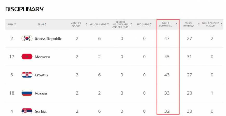Open the Russia team link

click(41, 93)
